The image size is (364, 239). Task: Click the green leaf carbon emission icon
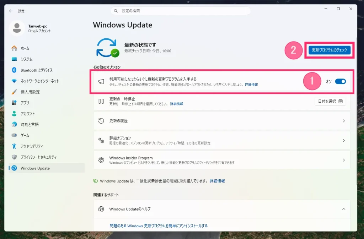[x=95, y=181]
